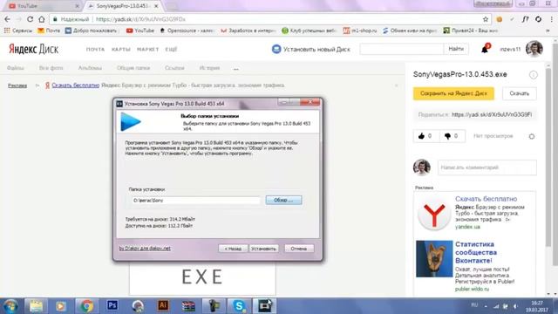Switch to the 'Все фото' tab
Screen dimensions: 558x314
(x=51, y=68)
